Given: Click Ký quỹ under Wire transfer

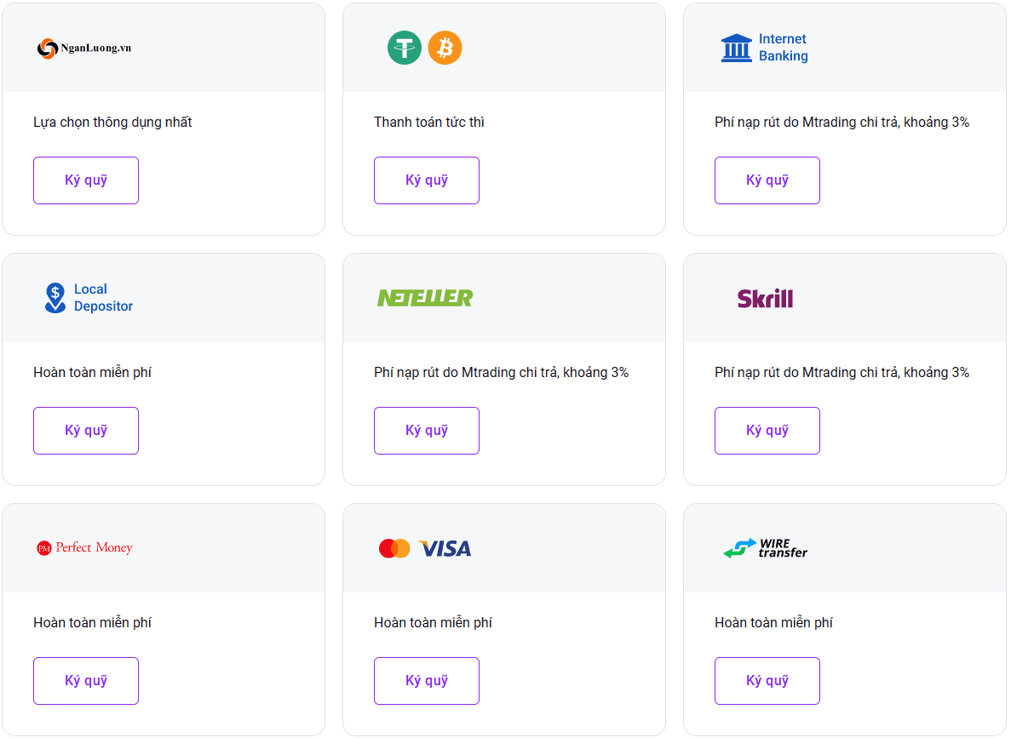Looking at the screenshot, I should coord(767,681).
